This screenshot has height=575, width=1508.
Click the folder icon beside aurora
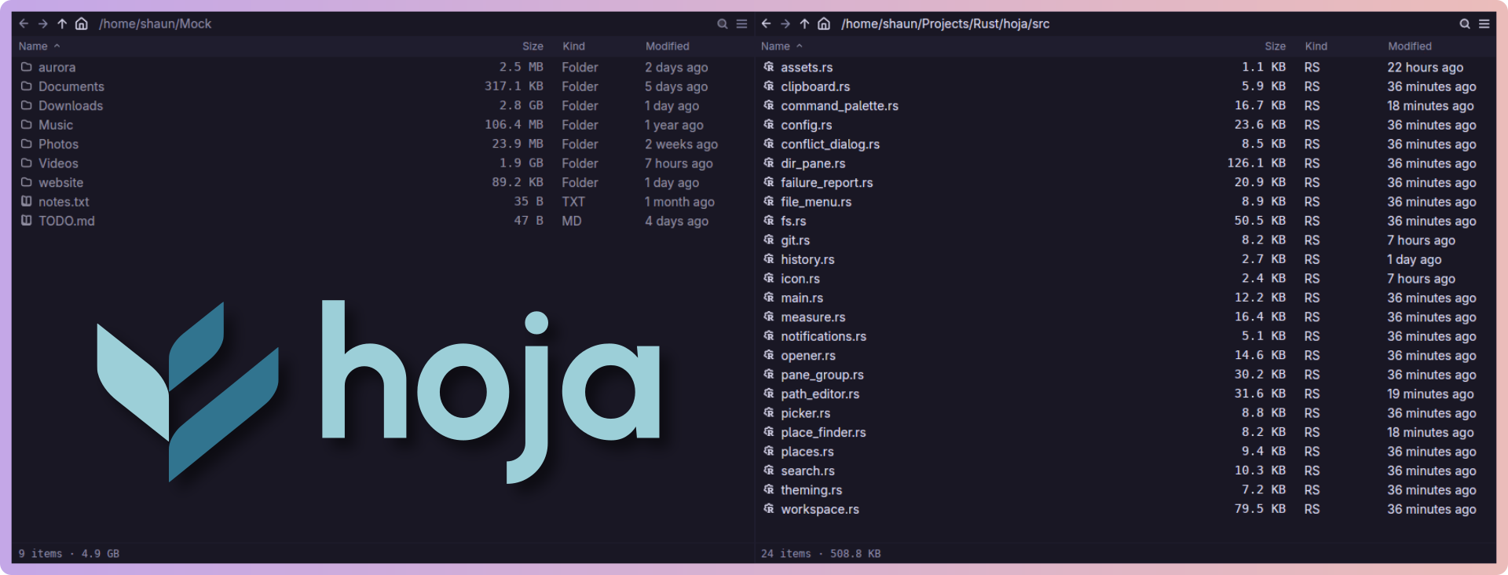pyautogui.click(x=26, y=67)
